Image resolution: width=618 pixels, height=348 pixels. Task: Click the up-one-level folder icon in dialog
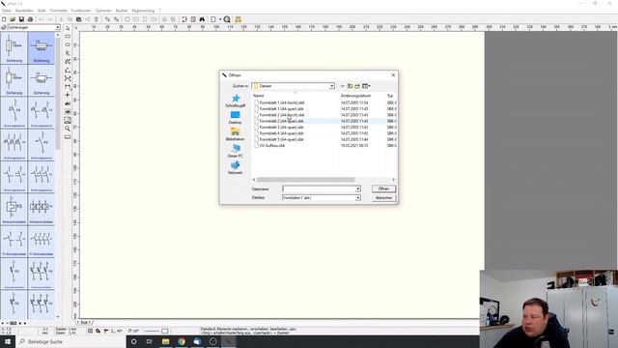[350, 86]
